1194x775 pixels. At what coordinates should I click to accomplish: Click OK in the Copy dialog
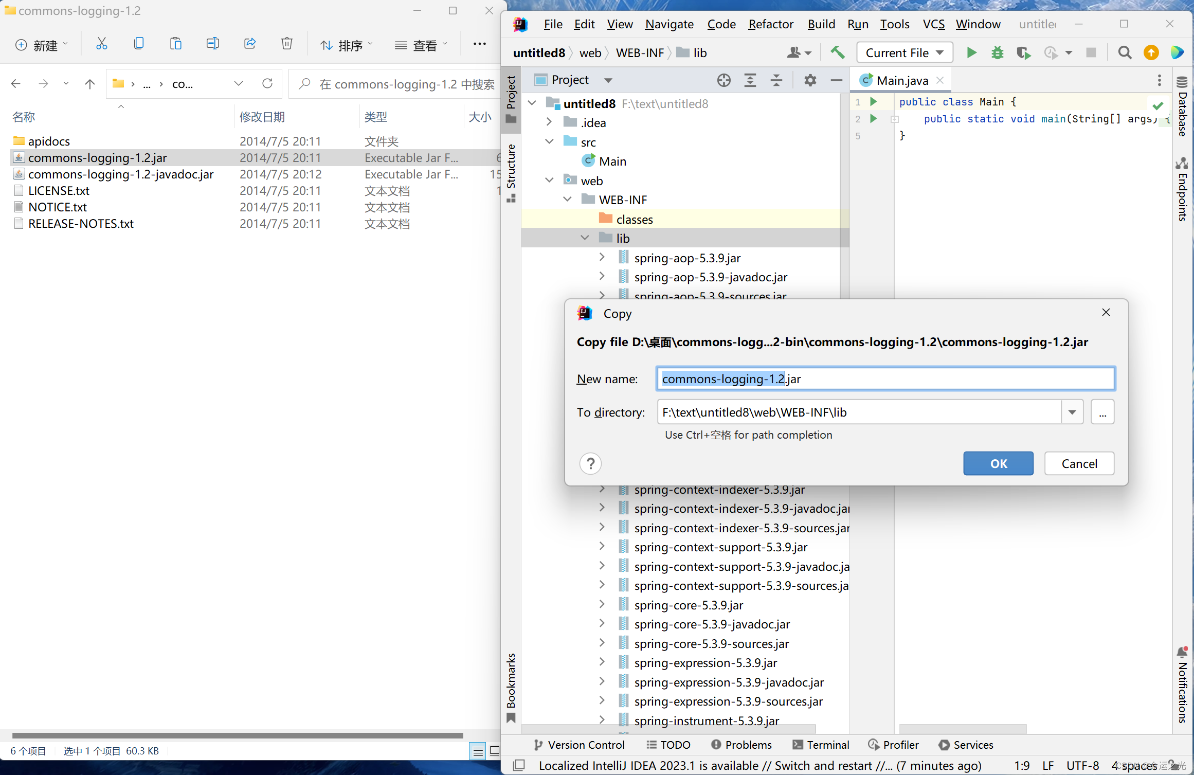coord(998,463)
